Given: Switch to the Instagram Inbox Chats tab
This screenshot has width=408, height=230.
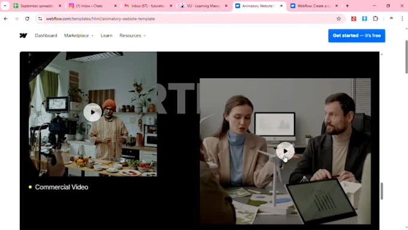Looking at the screenshot, I should click(93, 6).
